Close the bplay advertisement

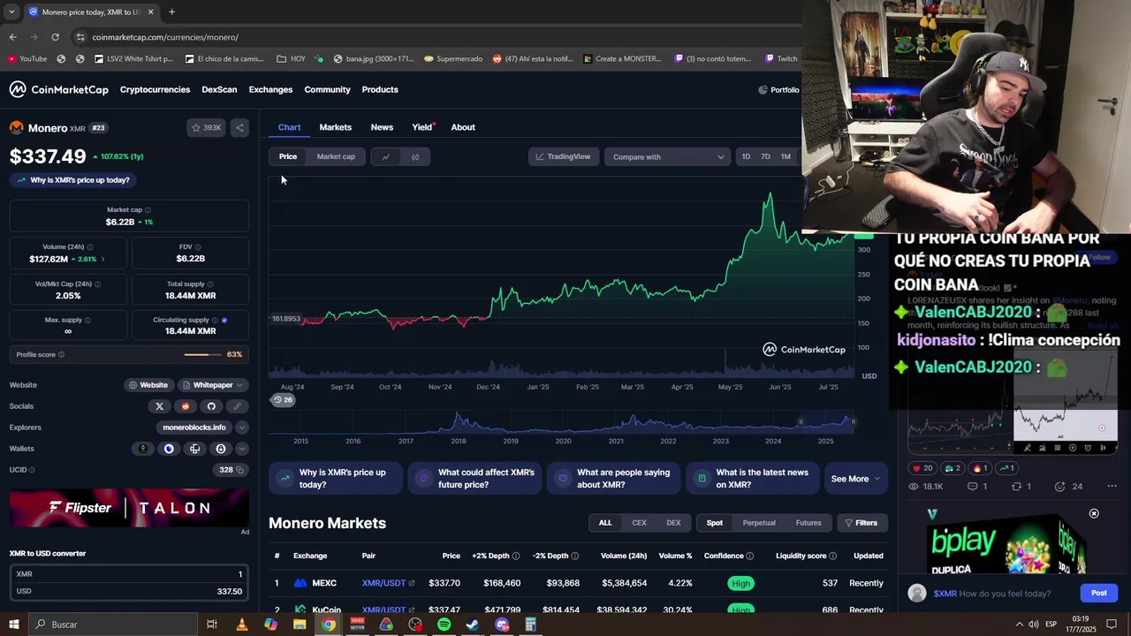pyautogui.click(x=1094, y=514)
